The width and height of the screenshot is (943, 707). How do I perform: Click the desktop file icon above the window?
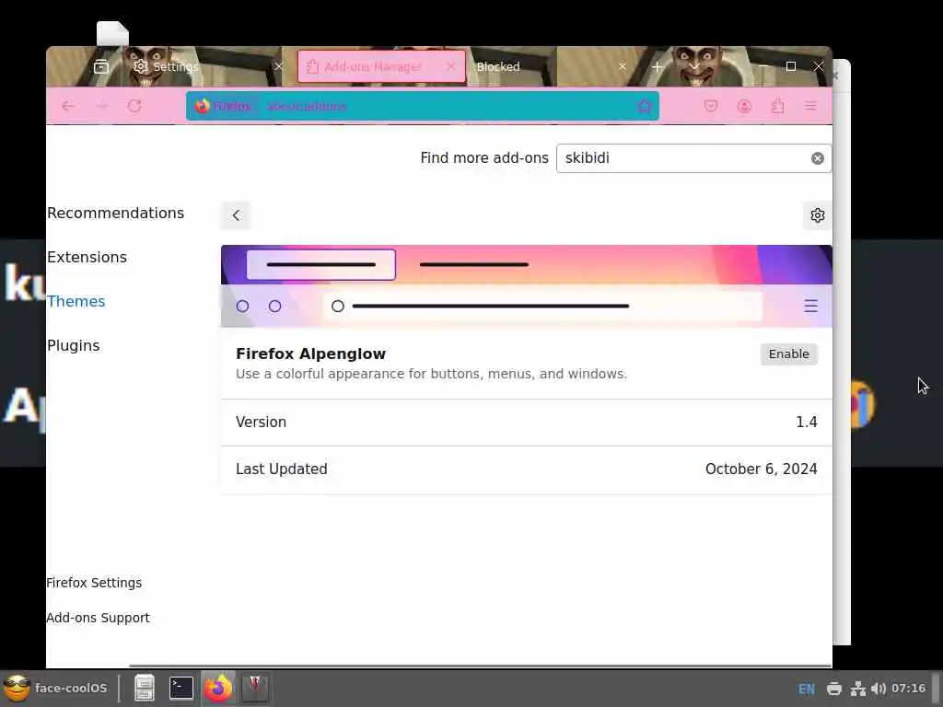(112, 34)
